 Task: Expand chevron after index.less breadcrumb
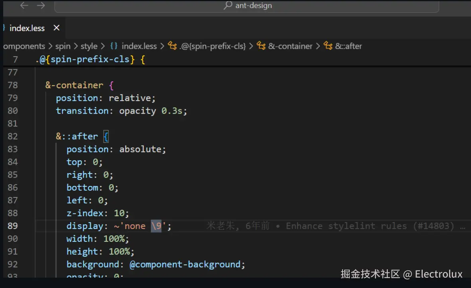point(162,46)
